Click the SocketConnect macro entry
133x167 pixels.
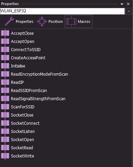(25, 123)
